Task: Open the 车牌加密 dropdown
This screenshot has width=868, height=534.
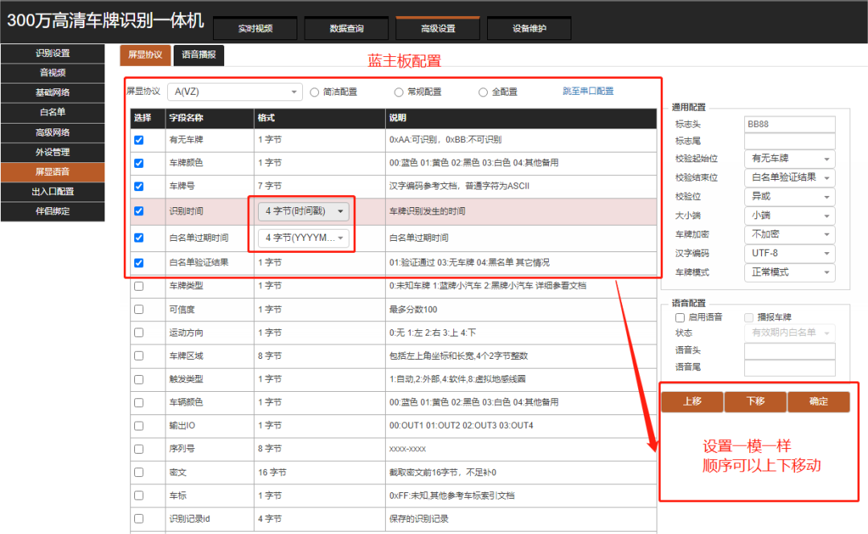Action: click(x=789, y=234)
